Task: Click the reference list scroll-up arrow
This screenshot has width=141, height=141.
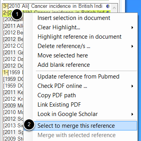Action: pyautogui.click(x=114, y=8)
